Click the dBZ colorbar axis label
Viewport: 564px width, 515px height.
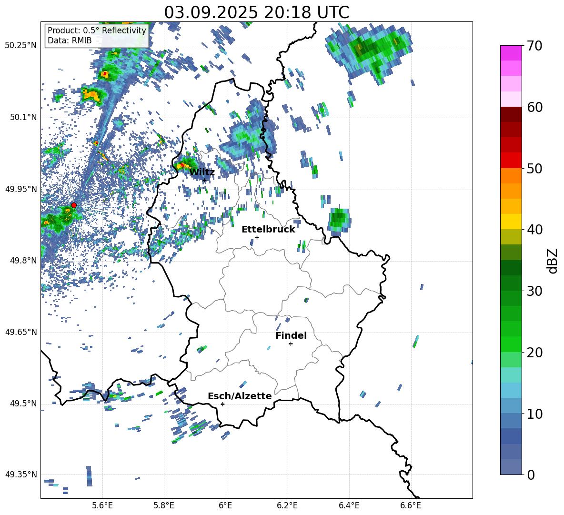(x=553, y=261)
